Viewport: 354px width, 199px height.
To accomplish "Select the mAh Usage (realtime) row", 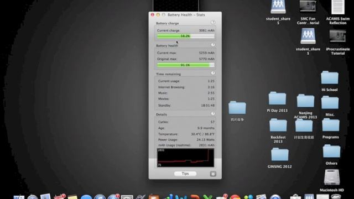I will [186, 145].
